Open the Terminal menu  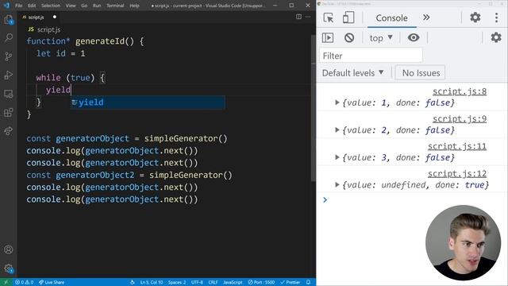(x=115, y=6)
